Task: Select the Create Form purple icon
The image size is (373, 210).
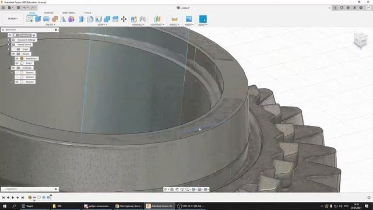Action: click(71, 19)
